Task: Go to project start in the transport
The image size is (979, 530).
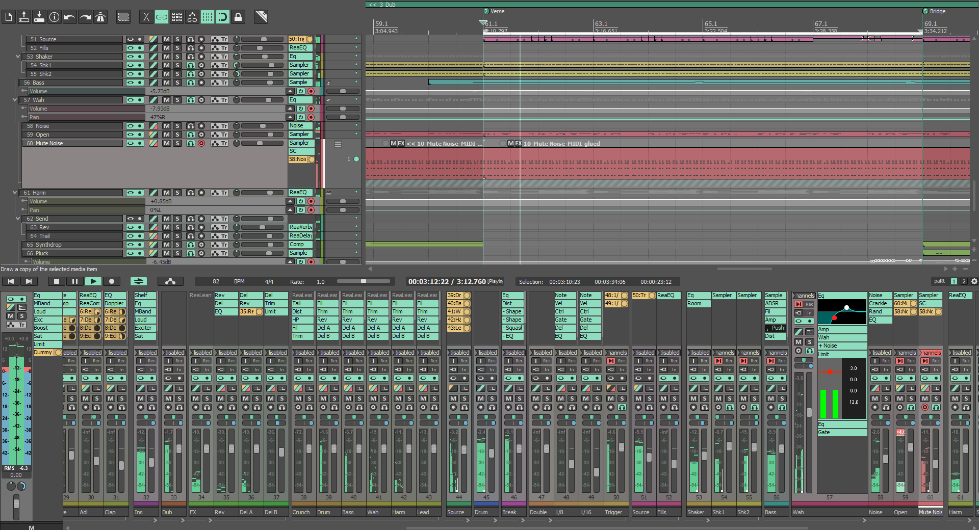Action: point(11,281)
